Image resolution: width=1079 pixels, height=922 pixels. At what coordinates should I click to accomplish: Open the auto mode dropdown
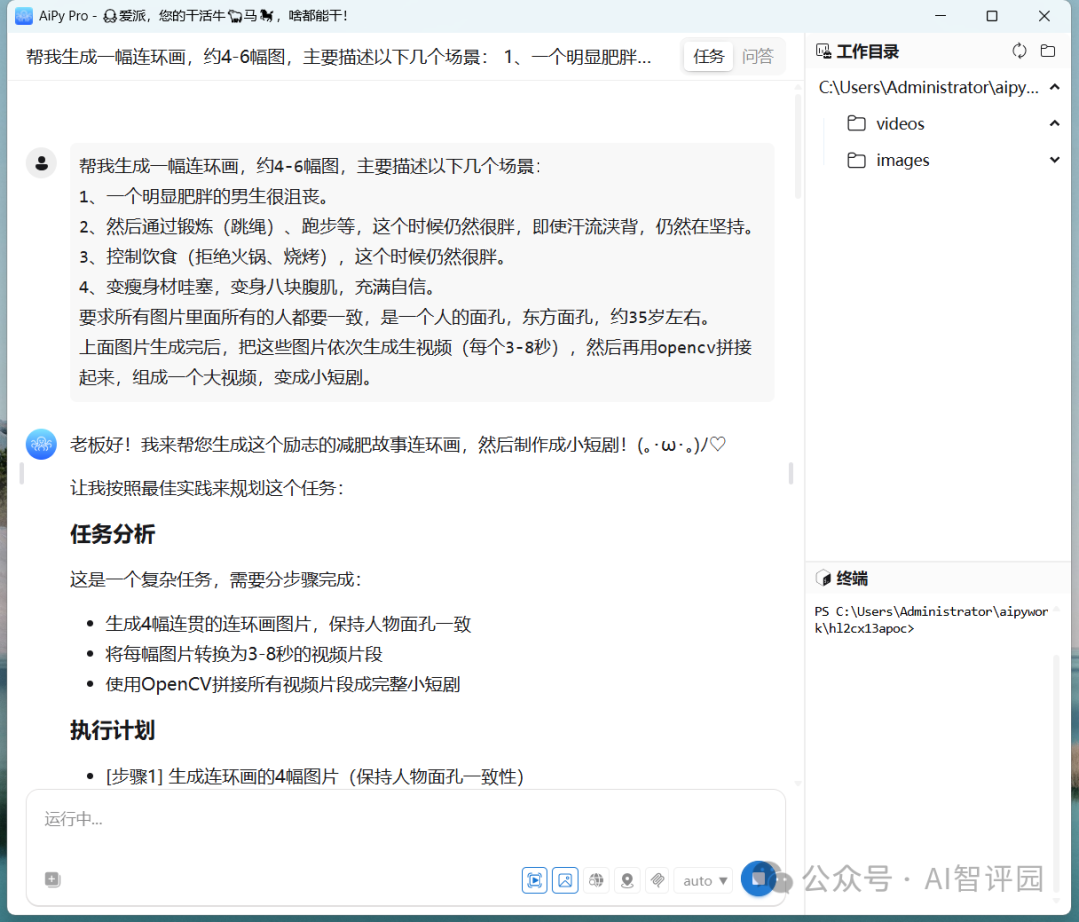pos(703,880)
